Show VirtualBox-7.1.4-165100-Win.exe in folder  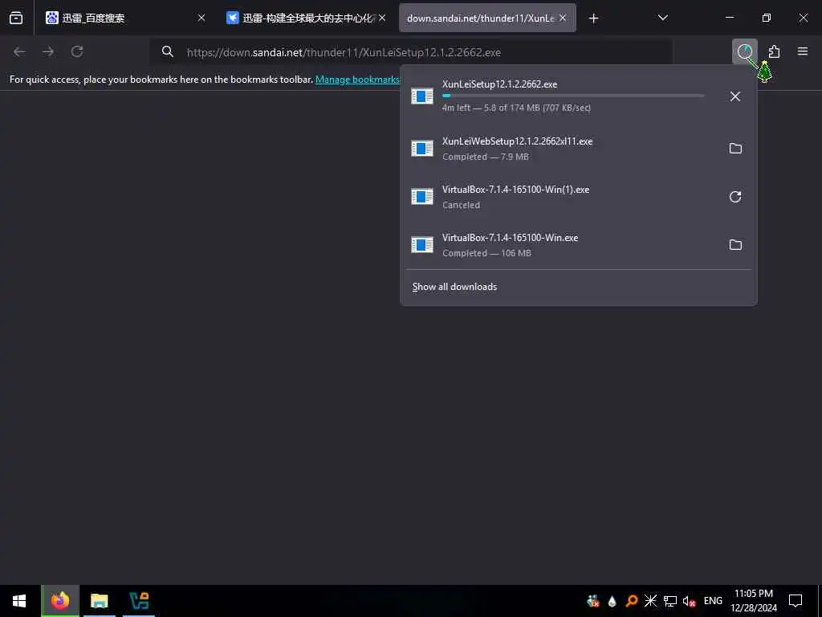click(735, 245)
